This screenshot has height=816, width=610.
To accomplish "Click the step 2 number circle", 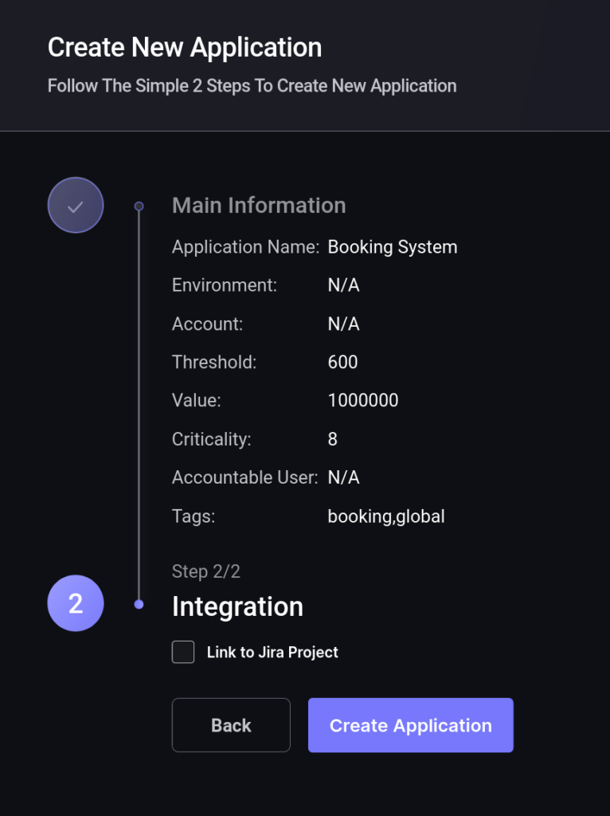I will pos(76,603).
